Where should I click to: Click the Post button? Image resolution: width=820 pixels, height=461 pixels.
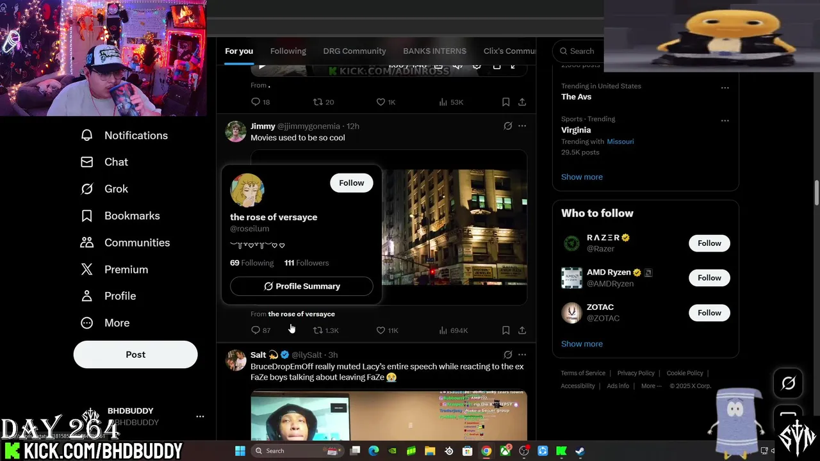[x=135, y=355]
